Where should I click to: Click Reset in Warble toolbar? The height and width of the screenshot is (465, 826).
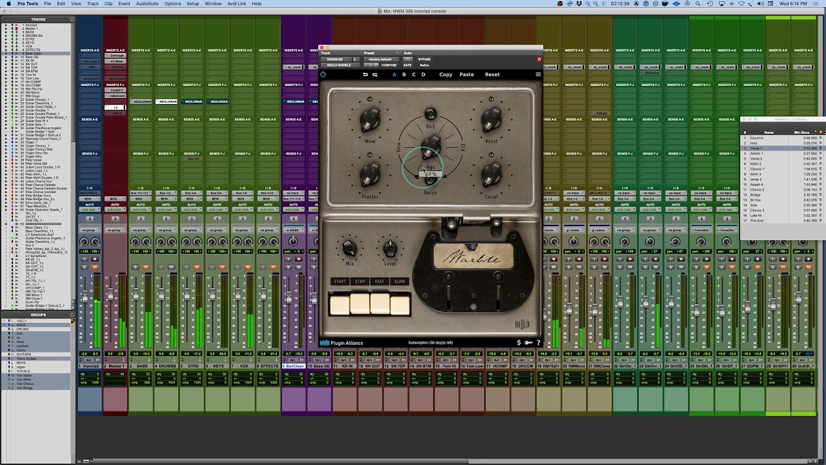[x=492, y=74]
